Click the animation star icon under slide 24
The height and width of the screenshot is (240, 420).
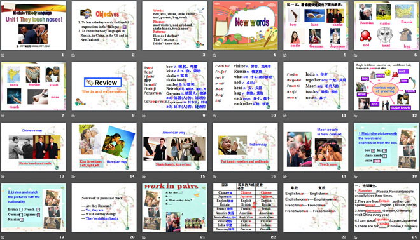click(356, 237)
